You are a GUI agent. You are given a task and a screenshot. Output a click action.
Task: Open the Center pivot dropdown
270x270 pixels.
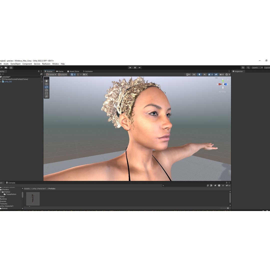tap(51, 74)
